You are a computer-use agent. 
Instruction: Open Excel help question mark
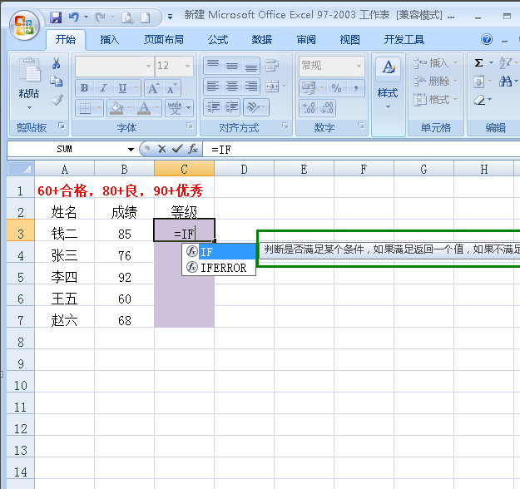point(487,39)
